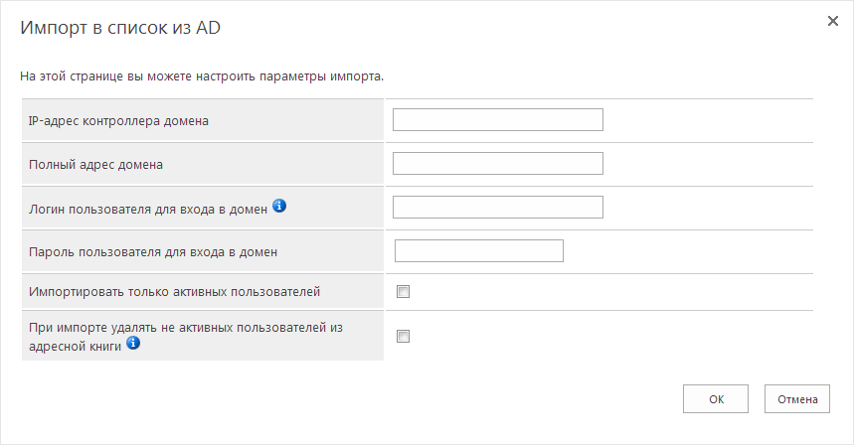Focus the domain controller IP address field
Viewport: 854px width, 445px height.
498,119
